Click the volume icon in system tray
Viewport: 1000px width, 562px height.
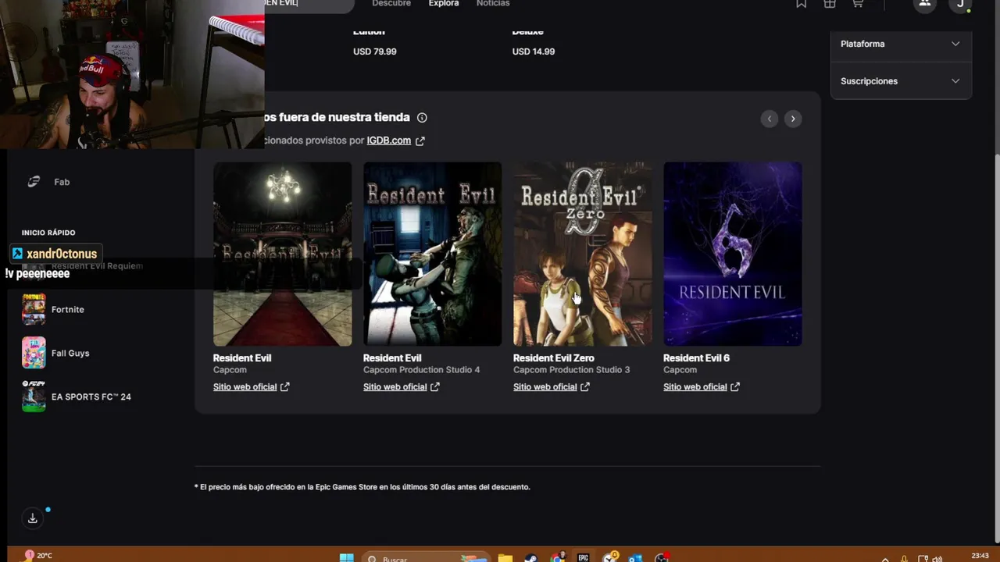pos(937,559)
